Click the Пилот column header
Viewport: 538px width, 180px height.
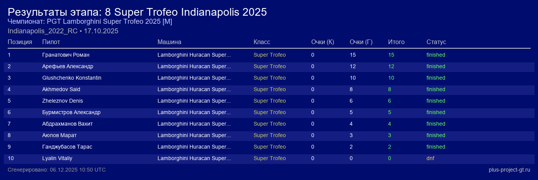pyautogui.click(x=51, y=42)
